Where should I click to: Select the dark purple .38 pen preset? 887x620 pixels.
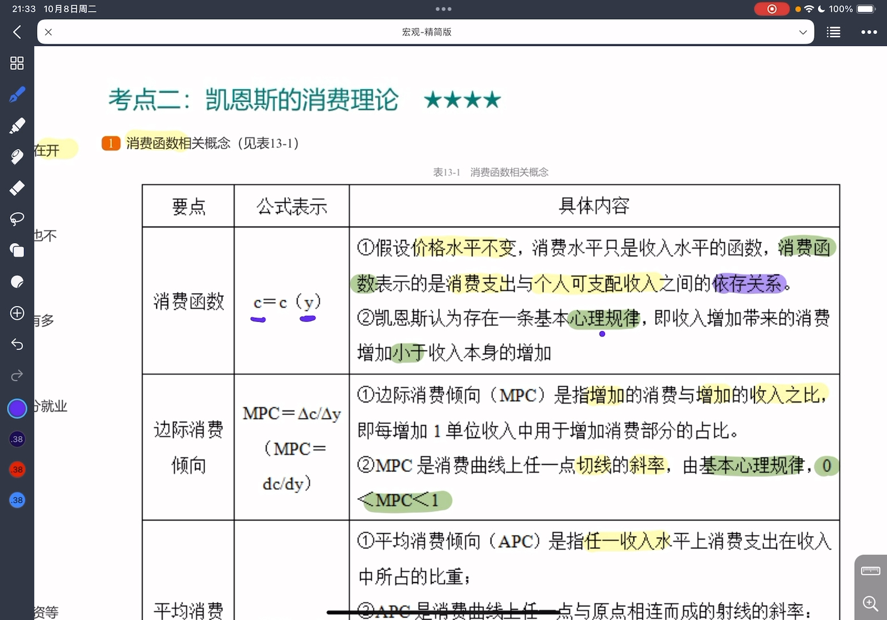17,439
